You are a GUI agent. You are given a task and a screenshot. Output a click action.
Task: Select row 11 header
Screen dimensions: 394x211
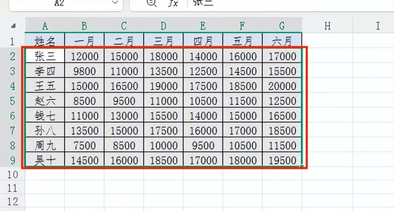(12, 188)
